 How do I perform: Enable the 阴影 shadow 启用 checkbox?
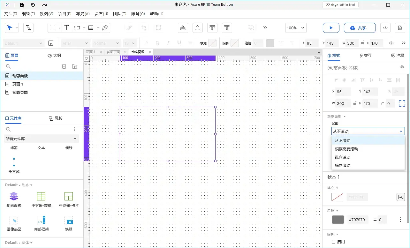[x=334, y=242]
